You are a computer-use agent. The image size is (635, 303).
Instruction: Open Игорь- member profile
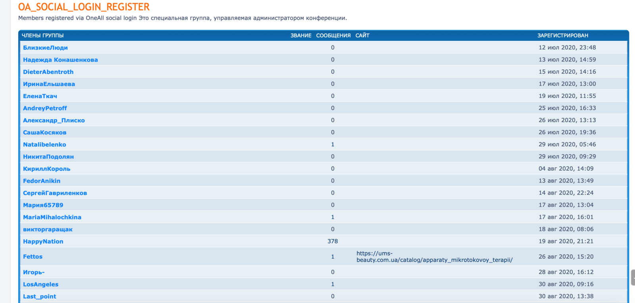point(34,273)
